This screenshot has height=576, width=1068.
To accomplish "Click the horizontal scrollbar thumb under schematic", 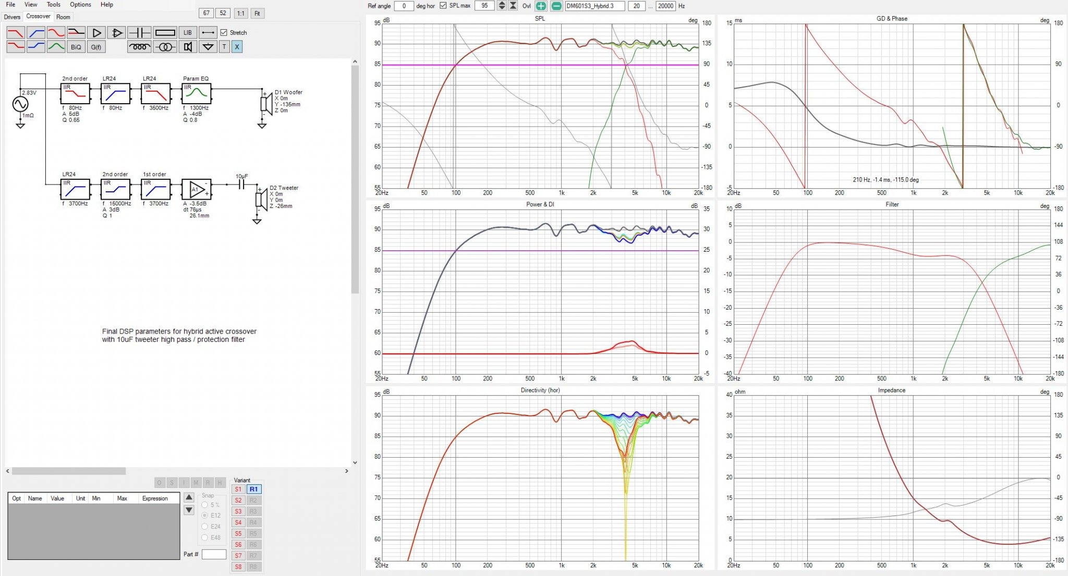I will click(69, 471).
